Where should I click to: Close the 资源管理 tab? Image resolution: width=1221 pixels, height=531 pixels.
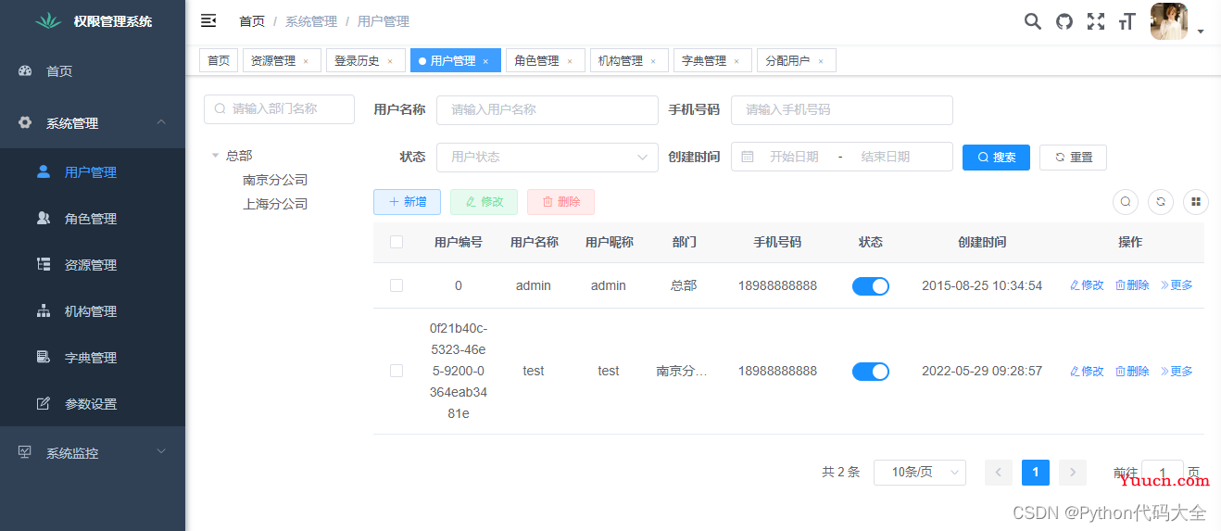click(x=306, y=61)
